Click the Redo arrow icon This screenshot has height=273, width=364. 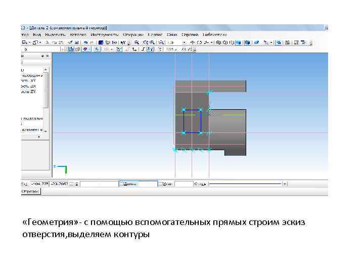(92, 42)
